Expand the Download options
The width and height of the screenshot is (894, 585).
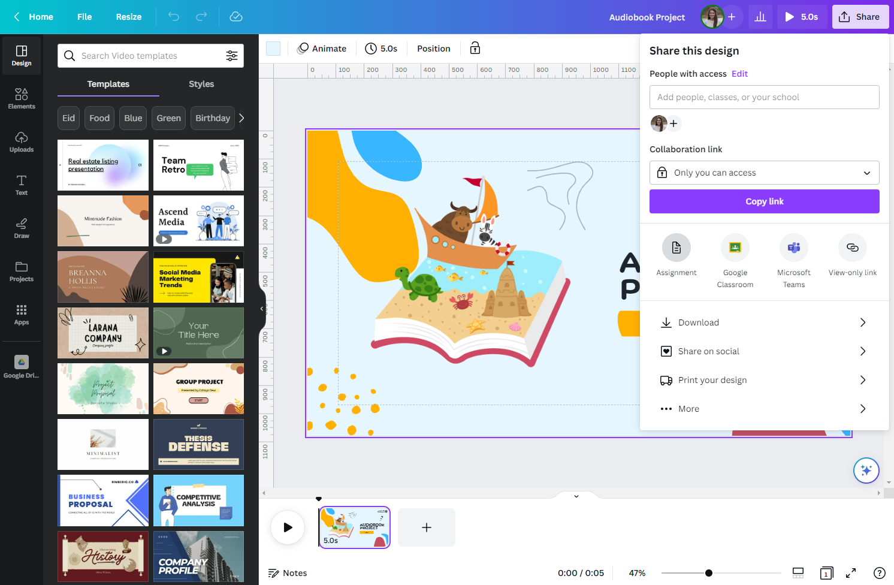[765, 322]
